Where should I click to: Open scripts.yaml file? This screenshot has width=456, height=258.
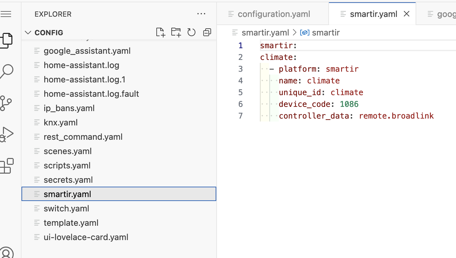click(119, 165)
